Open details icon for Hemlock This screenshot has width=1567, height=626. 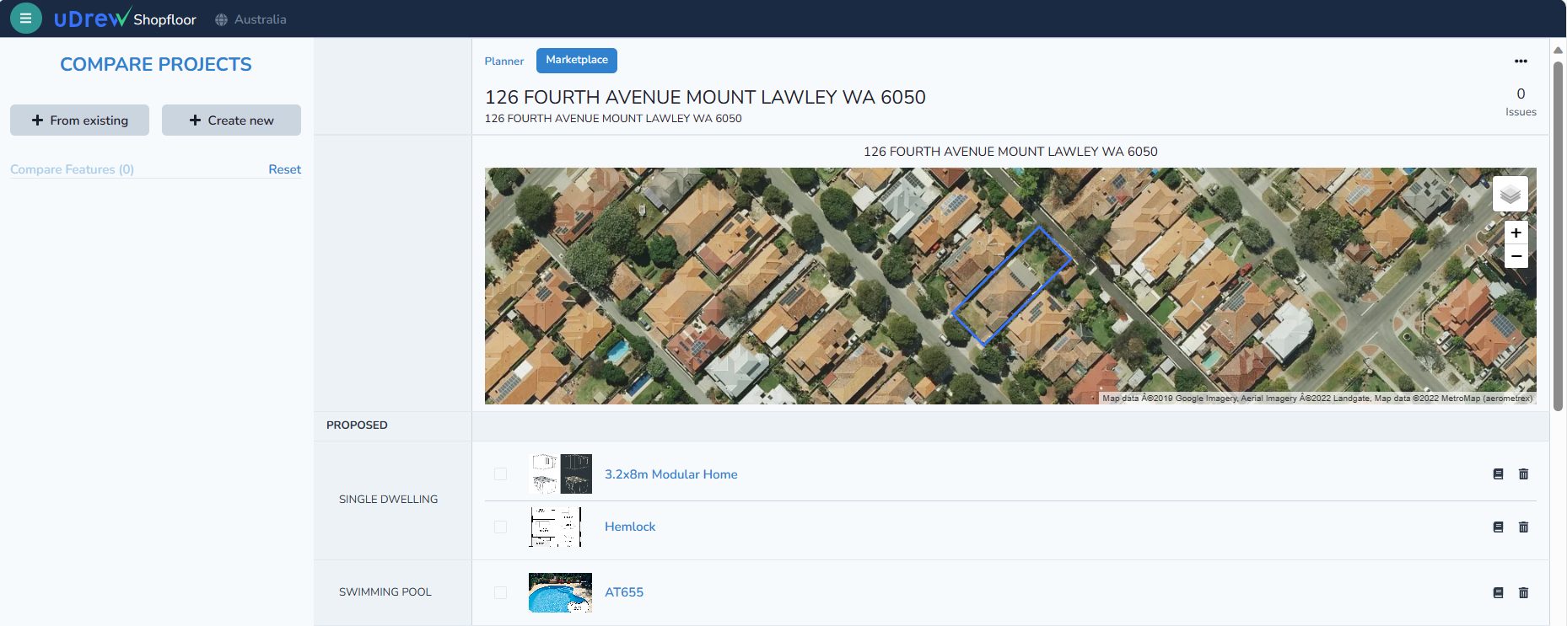(1498, 527)
